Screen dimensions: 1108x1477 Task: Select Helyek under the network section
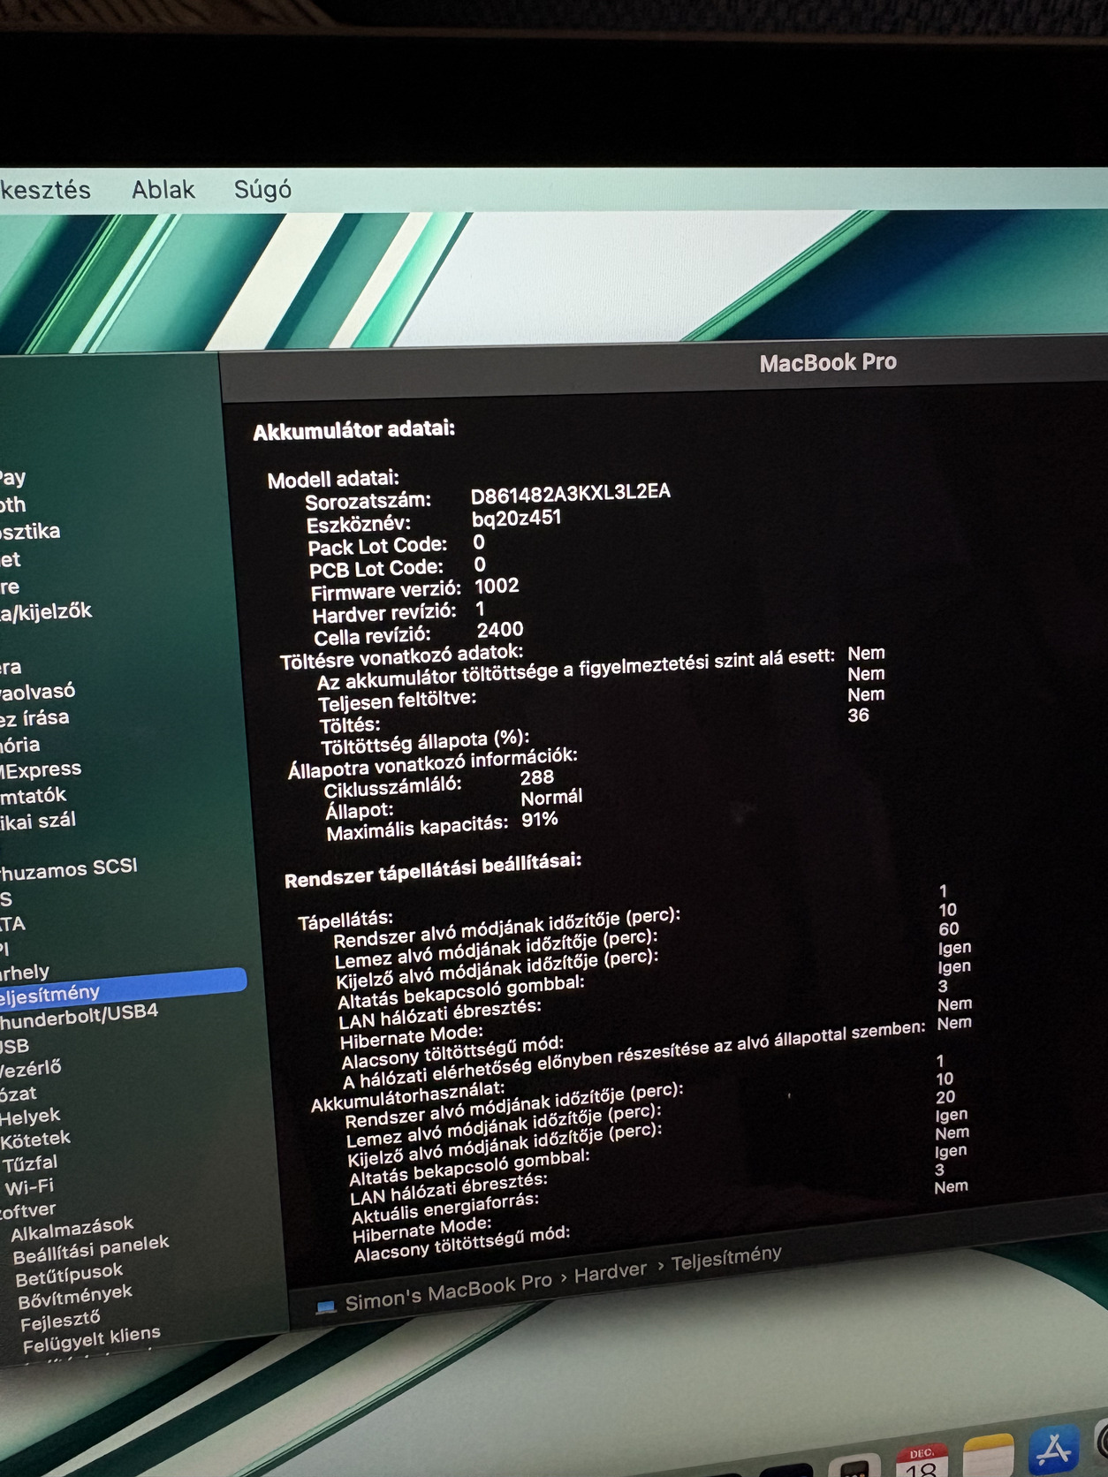click(x=30, y=1117)
